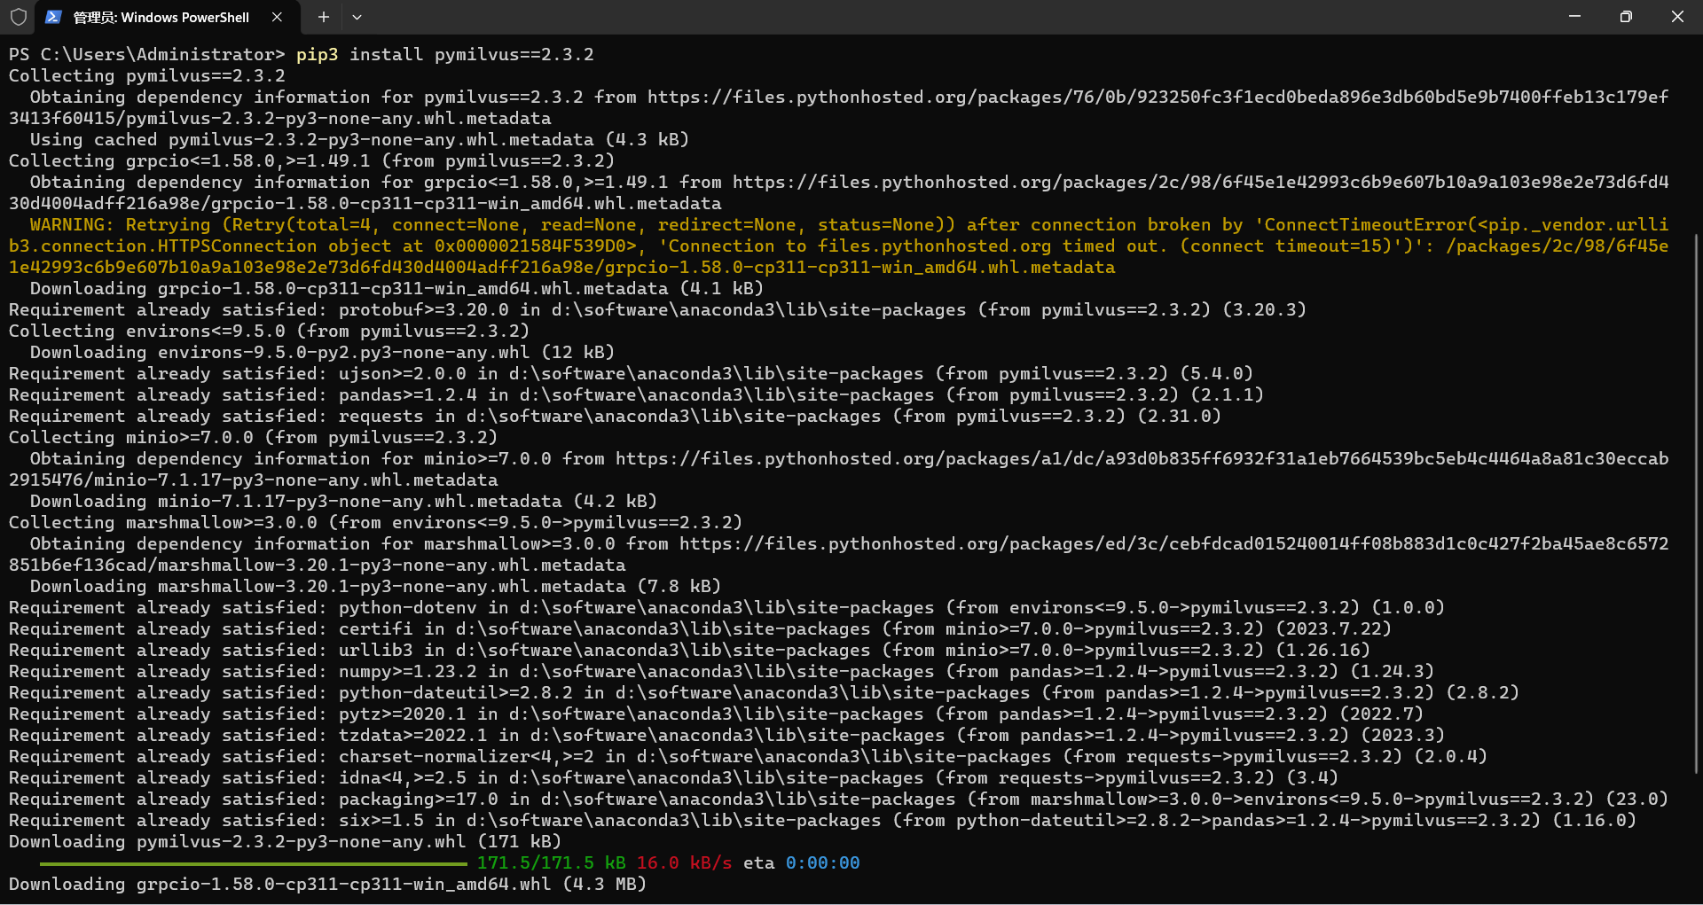
Task: Click the '171.5/171.5 kB' progress text
Action: tap(552, 862)
